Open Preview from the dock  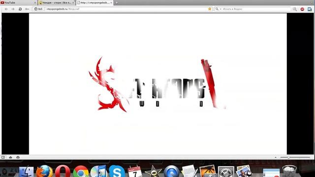click(x=244, y=171)
